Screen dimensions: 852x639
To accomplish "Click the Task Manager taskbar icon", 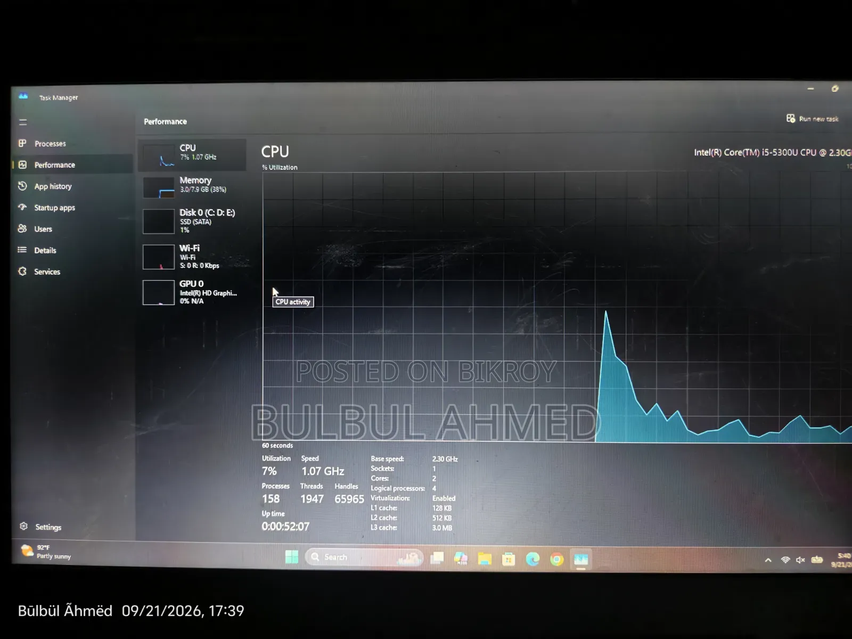I will 581,559.
